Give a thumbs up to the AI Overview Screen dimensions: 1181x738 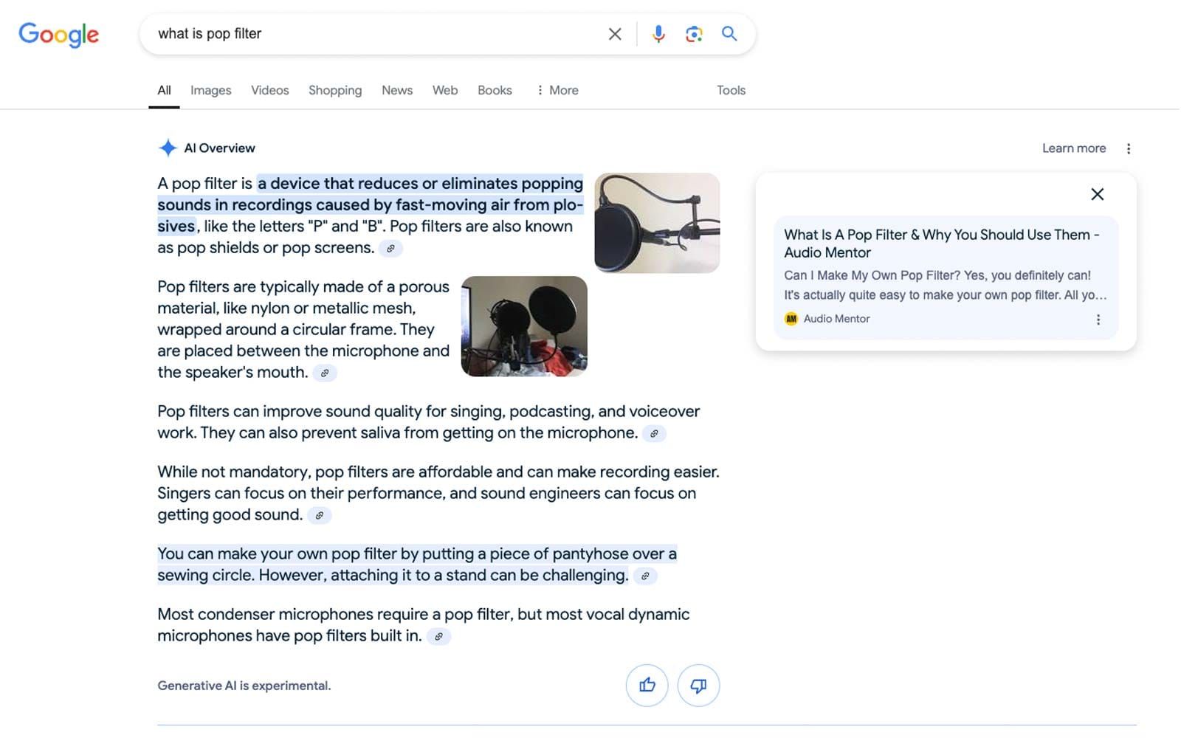pos(647,685)
